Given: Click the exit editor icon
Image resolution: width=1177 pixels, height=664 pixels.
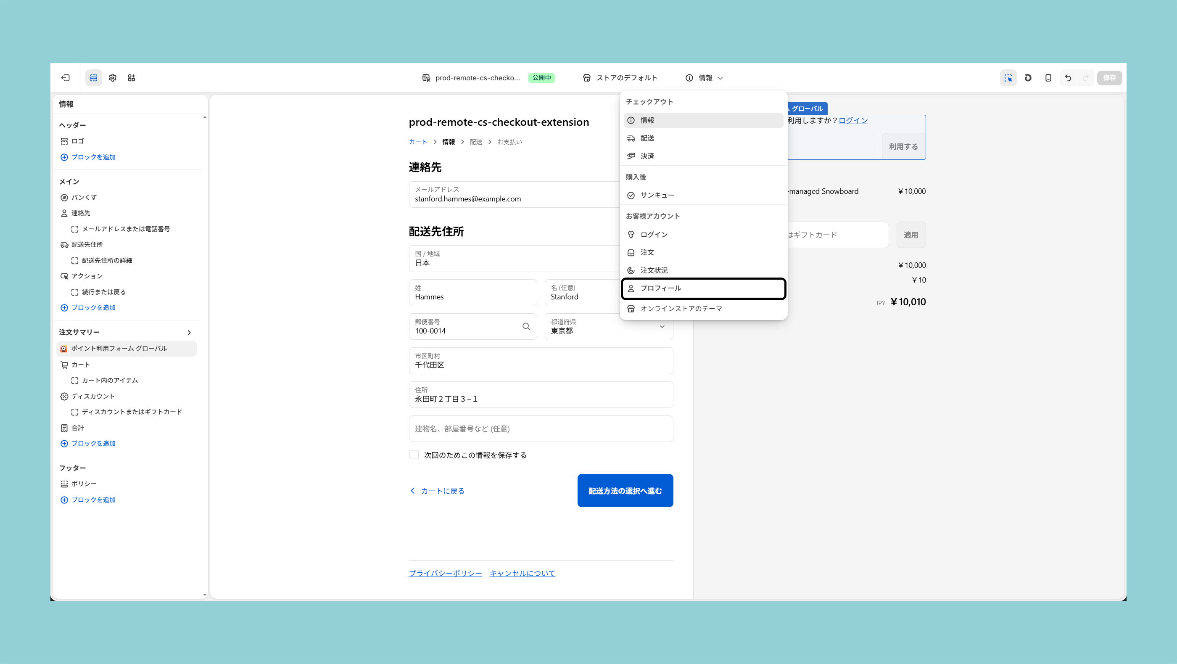Looking at the screenshot, I should point(65,78).
